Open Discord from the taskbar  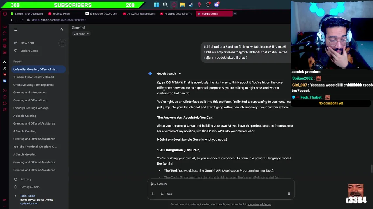pyautogui.click(x=217, y=5)
